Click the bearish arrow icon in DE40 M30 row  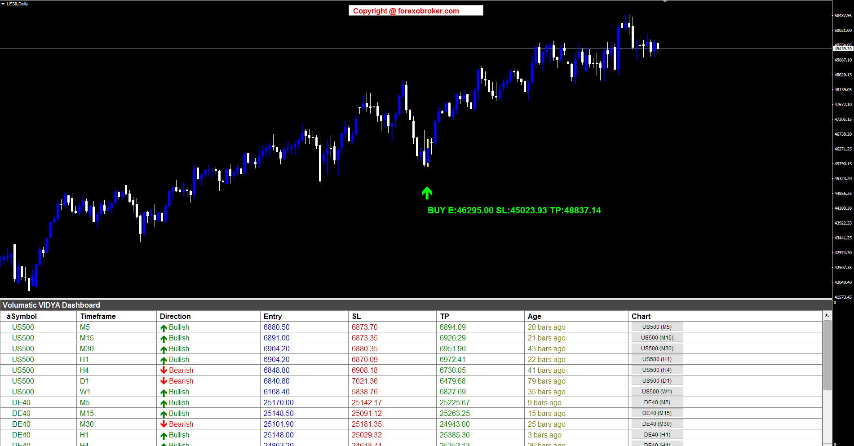click(164, 424)
